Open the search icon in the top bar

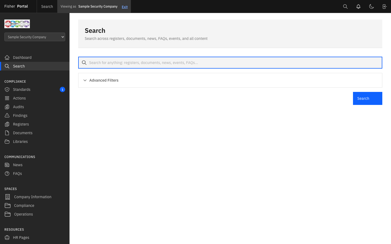tap(345, 6)
